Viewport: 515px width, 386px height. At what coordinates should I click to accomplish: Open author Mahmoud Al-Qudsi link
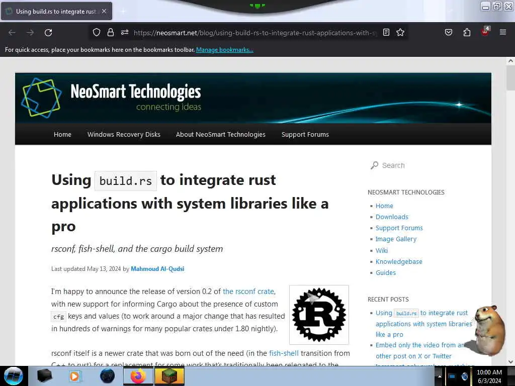[157, 269]
